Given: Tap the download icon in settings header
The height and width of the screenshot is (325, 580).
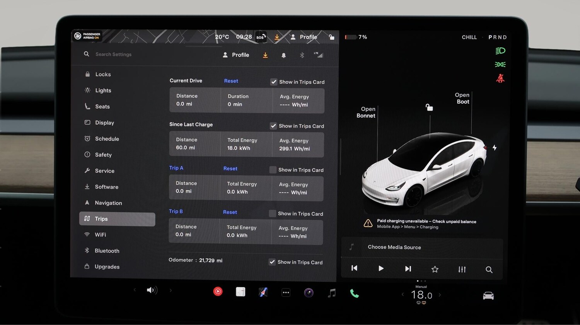Looking at the screenshot, I should [x=265, y=55].
